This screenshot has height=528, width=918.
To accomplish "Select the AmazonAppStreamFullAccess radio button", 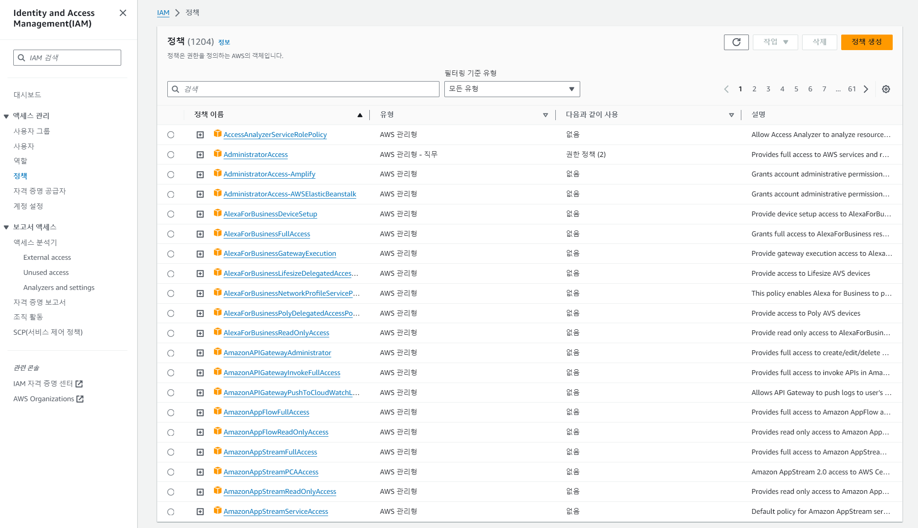I will tap(171, 452).
